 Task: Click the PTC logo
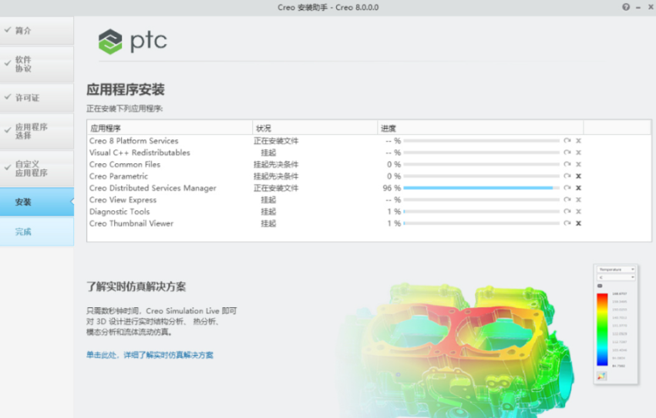click(133, 41)
